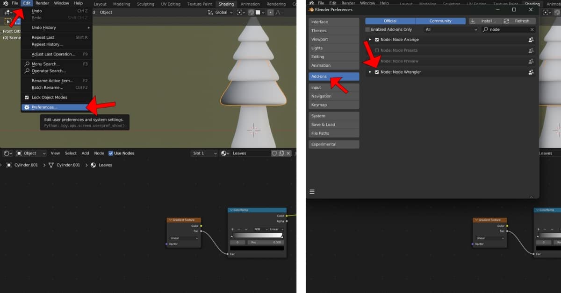This screenshot has width=561, height=293.
Task: Unlink Leaves material with the X icon
Action: [x=288, y=153]
